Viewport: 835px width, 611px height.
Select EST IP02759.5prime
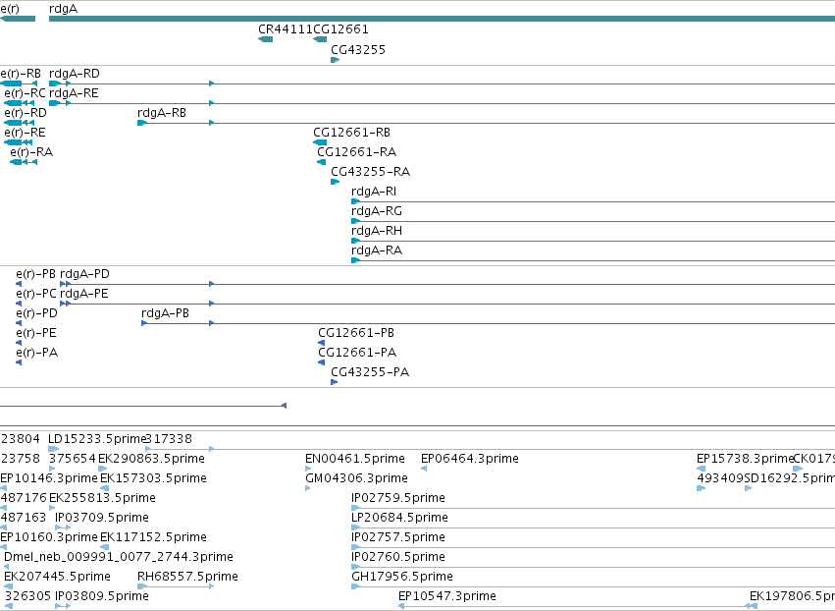(397, 498)
